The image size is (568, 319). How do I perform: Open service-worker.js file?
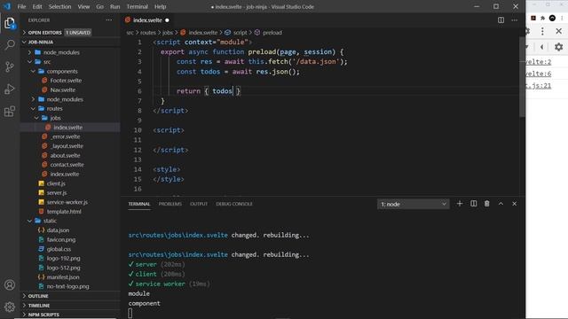coord(71,202)
